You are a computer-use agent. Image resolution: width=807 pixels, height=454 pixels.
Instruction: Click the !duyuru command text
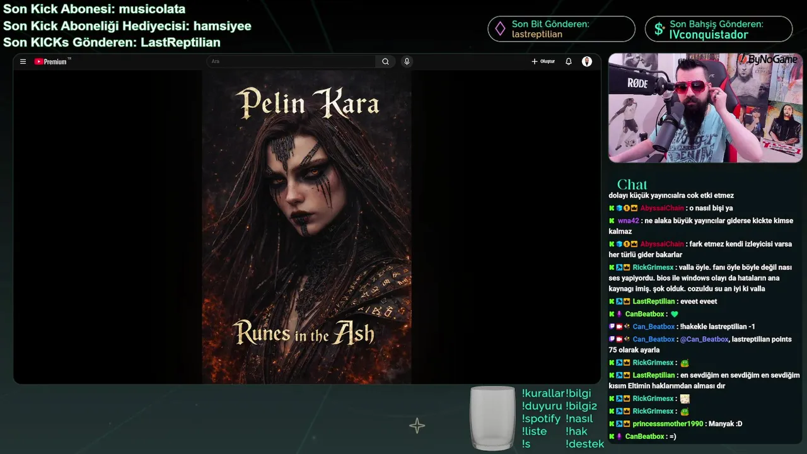coord(542,406)
